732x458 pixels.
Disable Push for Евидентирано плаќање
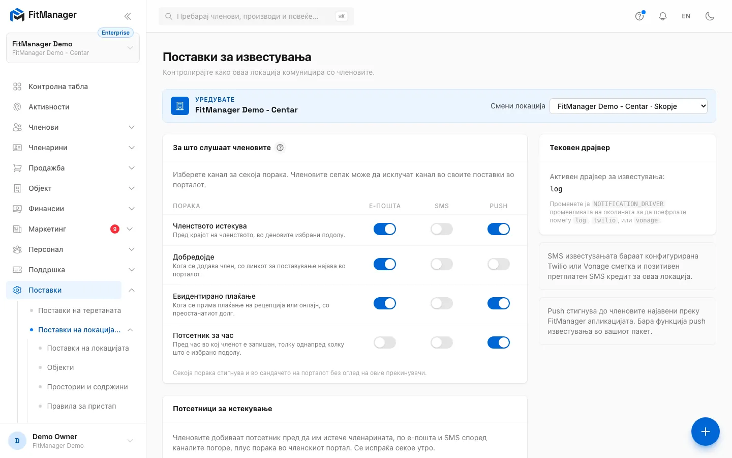(x=499, y=303)
